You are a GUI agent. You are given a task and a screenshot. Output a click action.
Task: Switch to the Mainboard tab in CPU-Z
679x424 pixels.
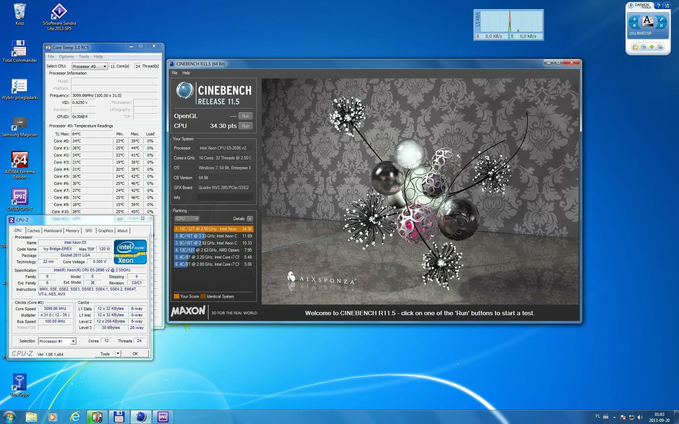53,231
